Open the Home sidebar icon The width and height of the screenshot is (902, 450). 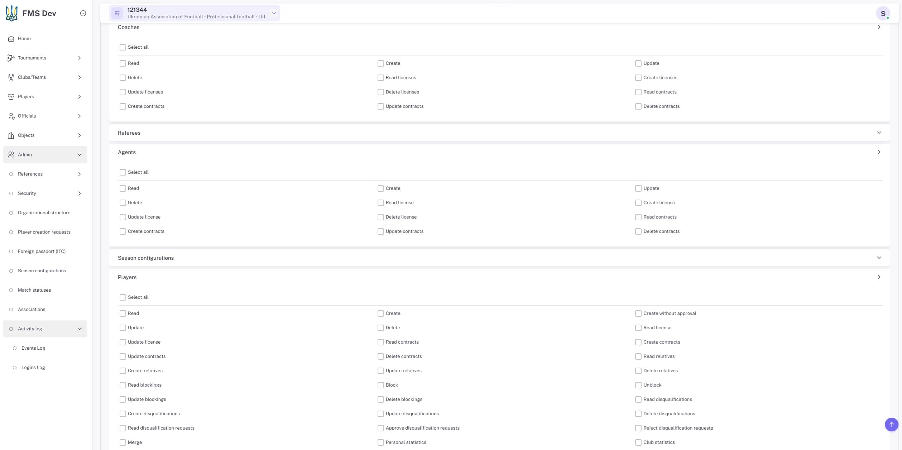[11, 39]
